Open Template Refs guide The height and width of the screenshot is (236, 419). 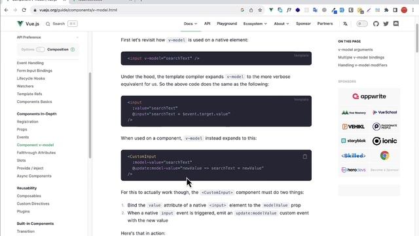coord(29,94)
